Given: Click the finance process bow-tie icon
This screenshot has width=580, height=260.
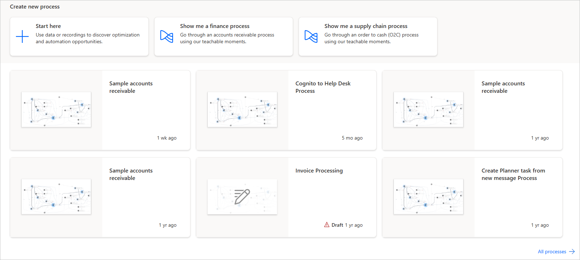Looking at the screenshot, I should tap(167, 36).
